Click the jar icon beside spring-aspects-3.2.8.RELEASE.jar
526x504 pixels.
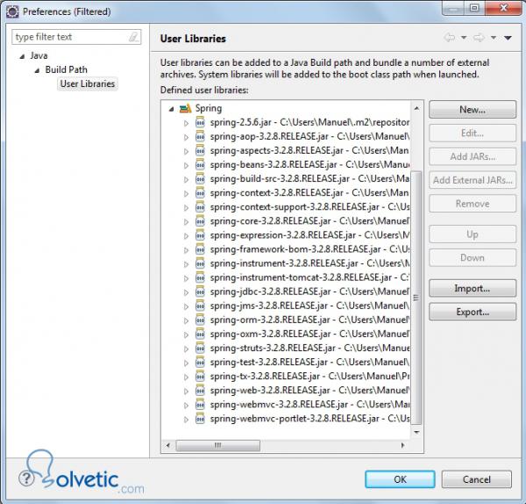[200, 150]
